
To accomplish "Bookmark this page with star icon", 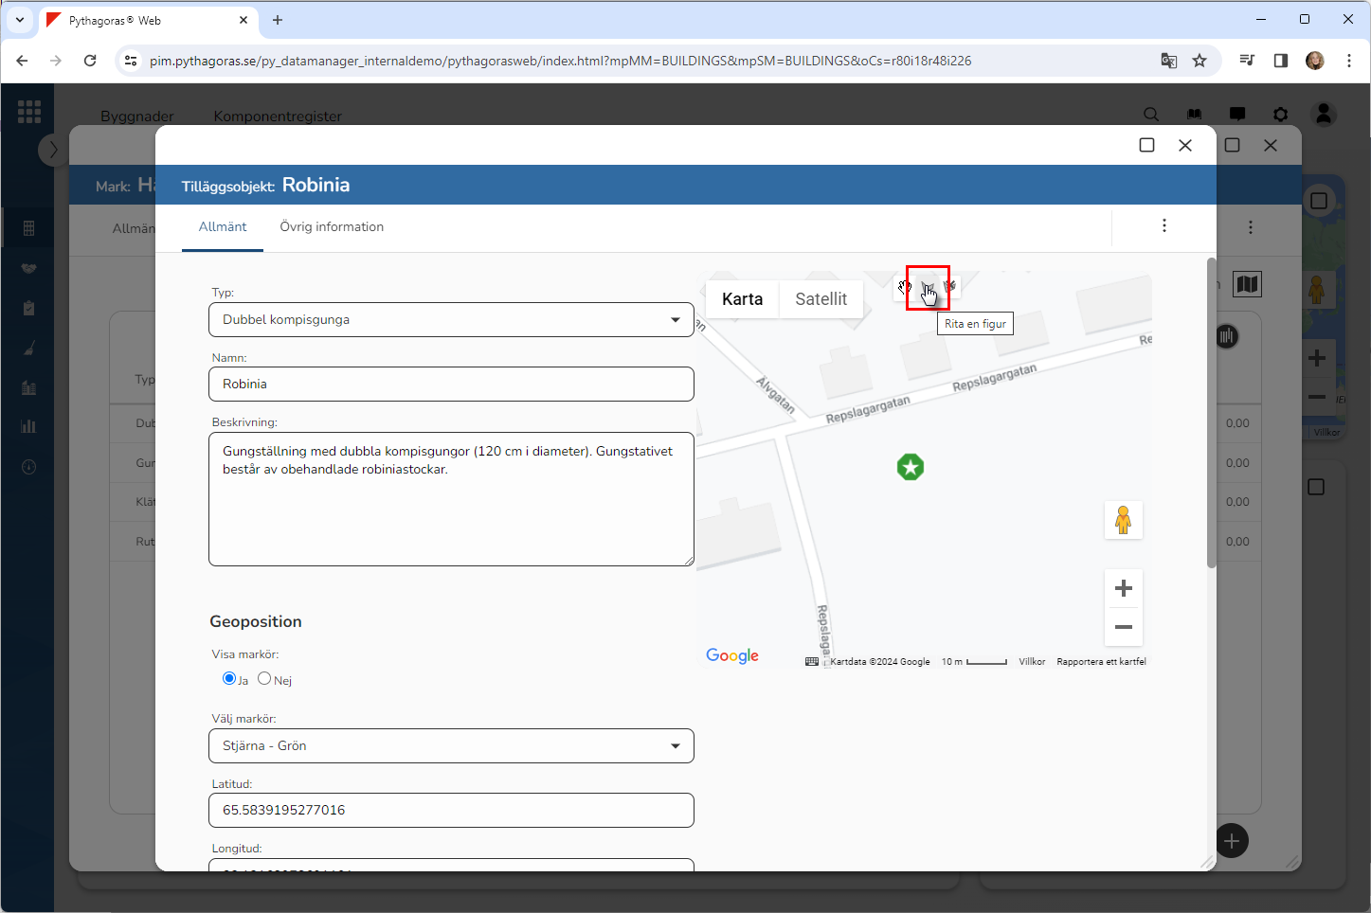I will pos(1200,61).
